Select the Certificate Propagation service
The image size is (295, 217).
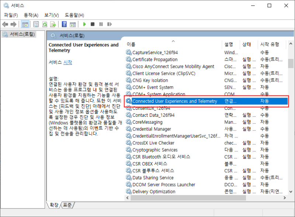click(155, 59)
